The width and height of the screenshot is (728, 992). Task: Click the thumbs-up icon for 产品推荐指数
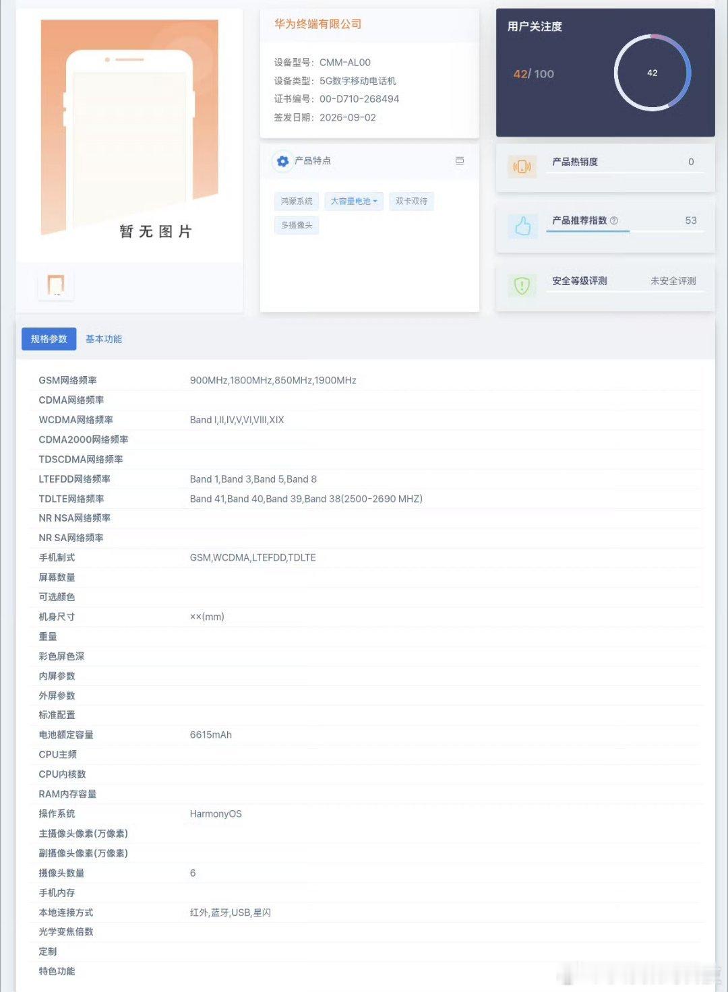pos(522,226)
